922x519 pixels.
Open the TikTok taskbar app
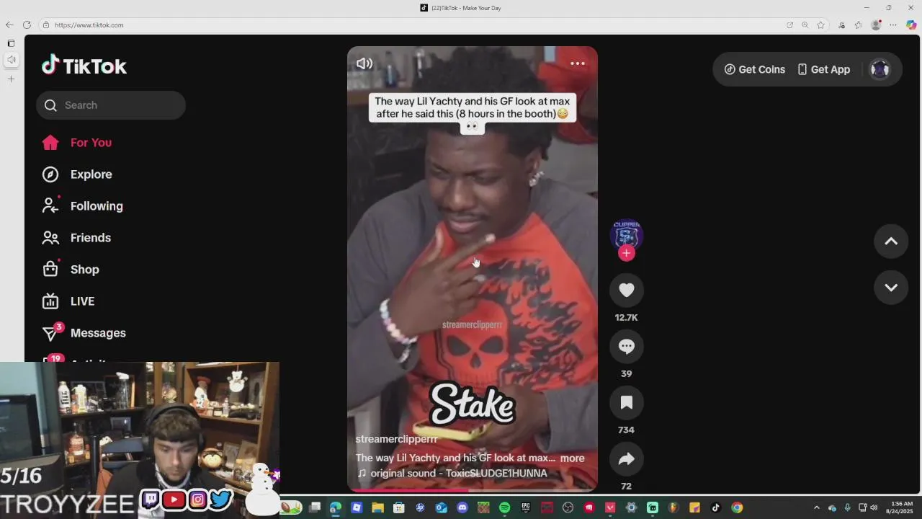715,508
